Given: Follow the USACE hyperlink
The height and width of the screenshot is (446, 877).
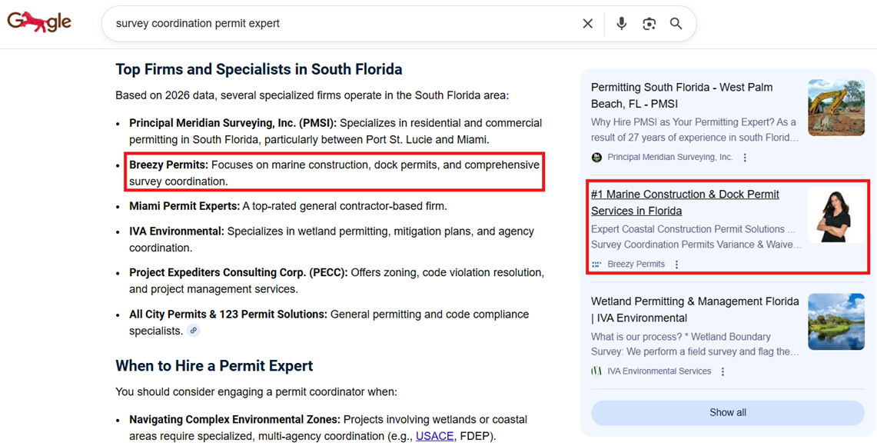Looking at the screenshot, I should pyautogui.click(x=434, y=436).
